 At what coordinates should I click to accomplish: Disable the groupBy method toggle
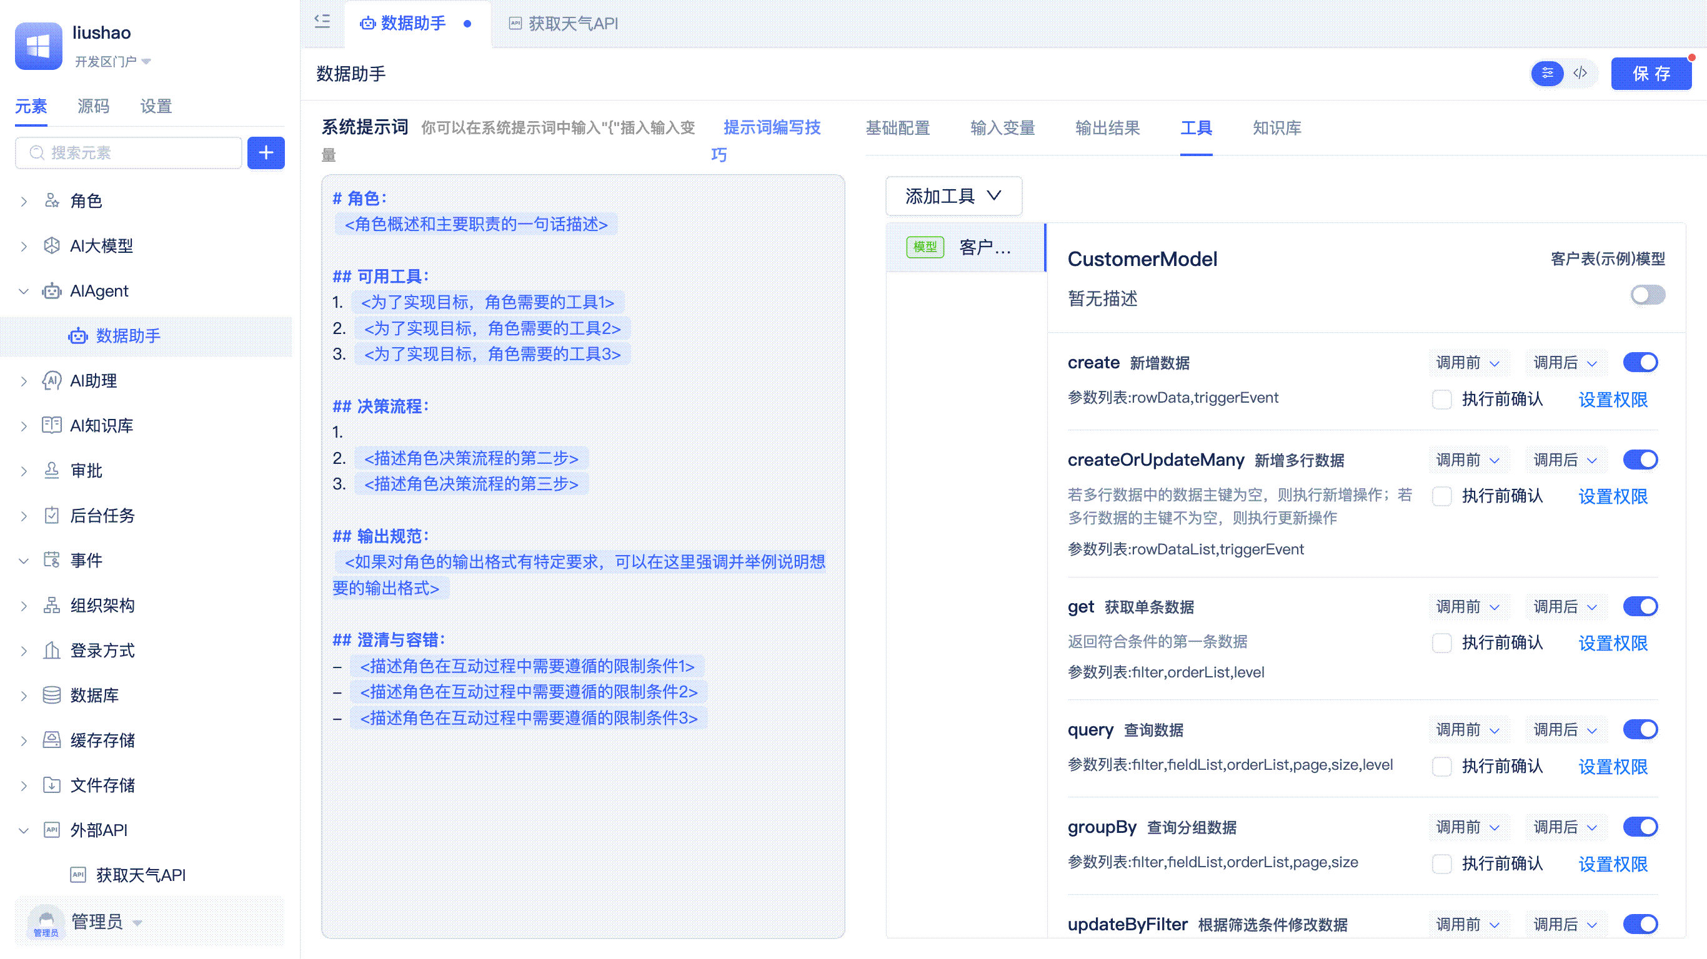coord(1640,827)
